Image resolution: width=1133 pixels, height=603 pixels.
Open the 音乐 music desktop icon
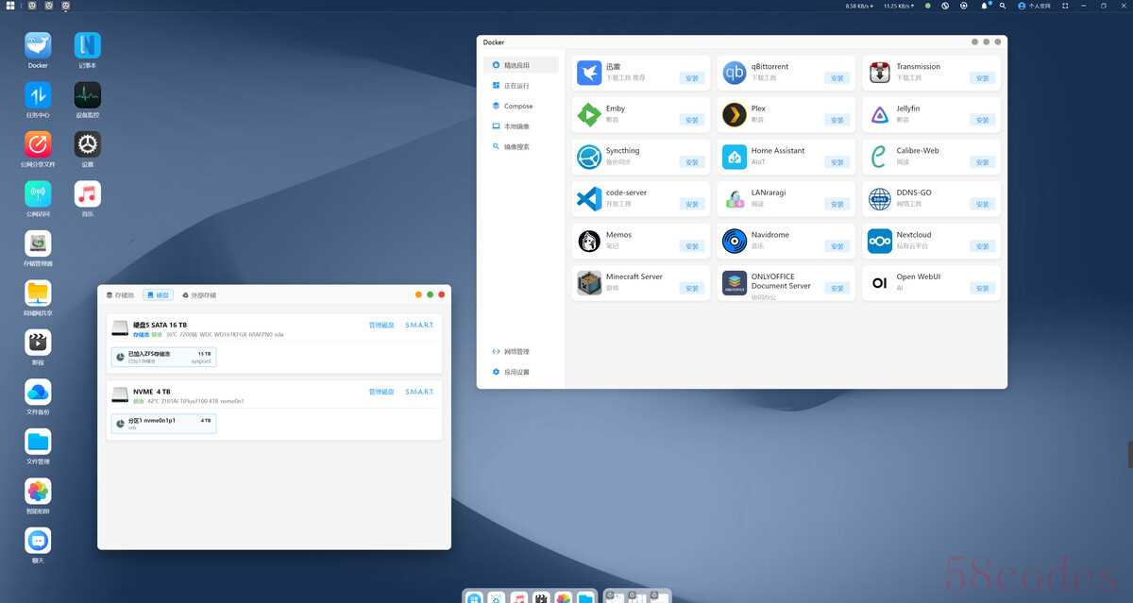click(x=88, y=193)
